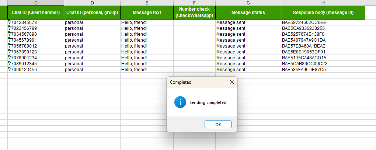Select column H header

tap(323, 3)
